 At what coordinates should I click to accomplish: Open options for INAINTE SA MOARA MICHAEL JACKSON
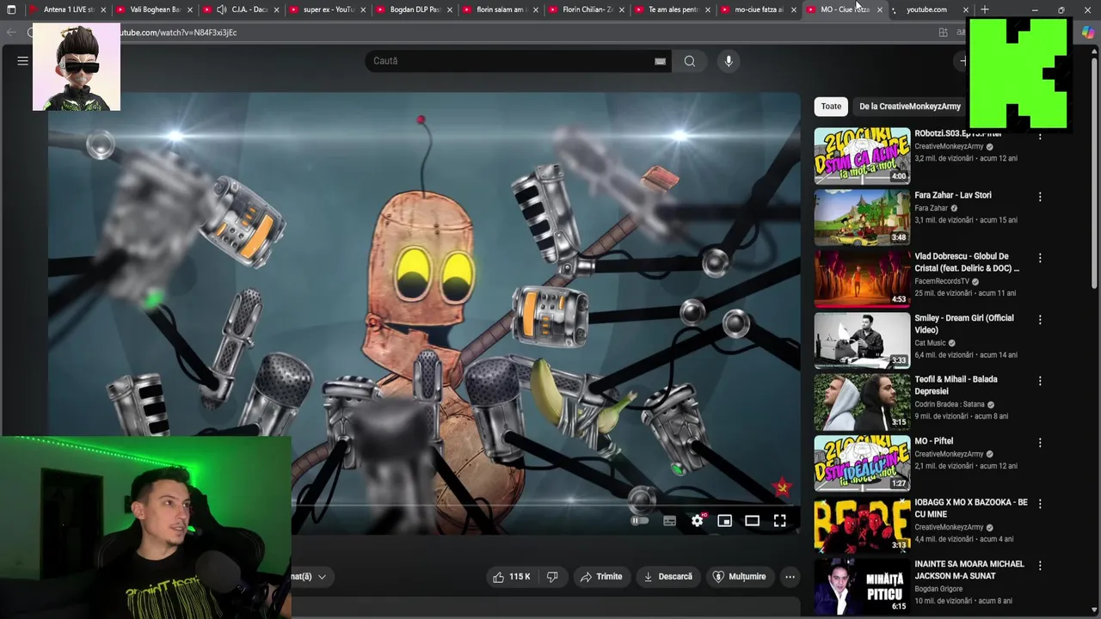[x=1040, y=566]
